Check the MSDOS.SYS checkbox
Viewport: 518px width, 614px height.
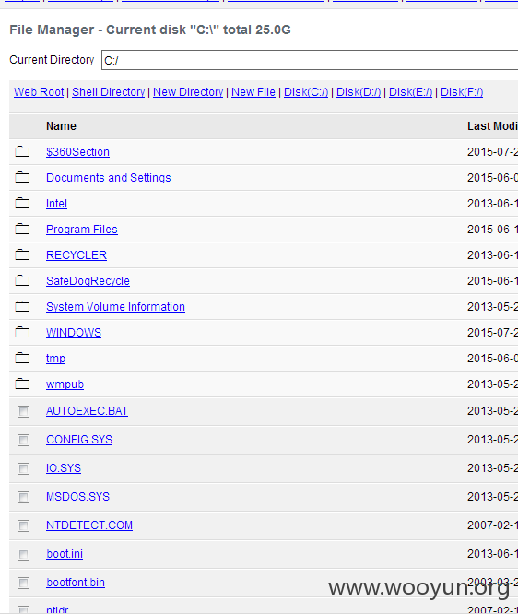23,497
